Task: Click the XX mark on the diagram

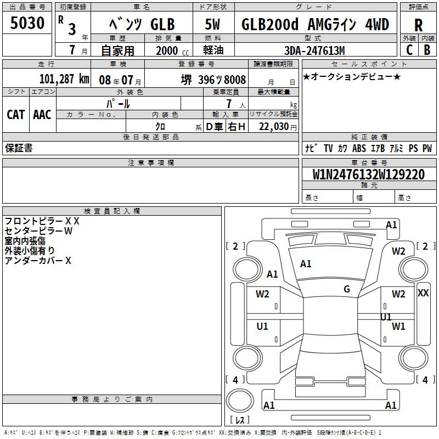Action: (423, 293)
